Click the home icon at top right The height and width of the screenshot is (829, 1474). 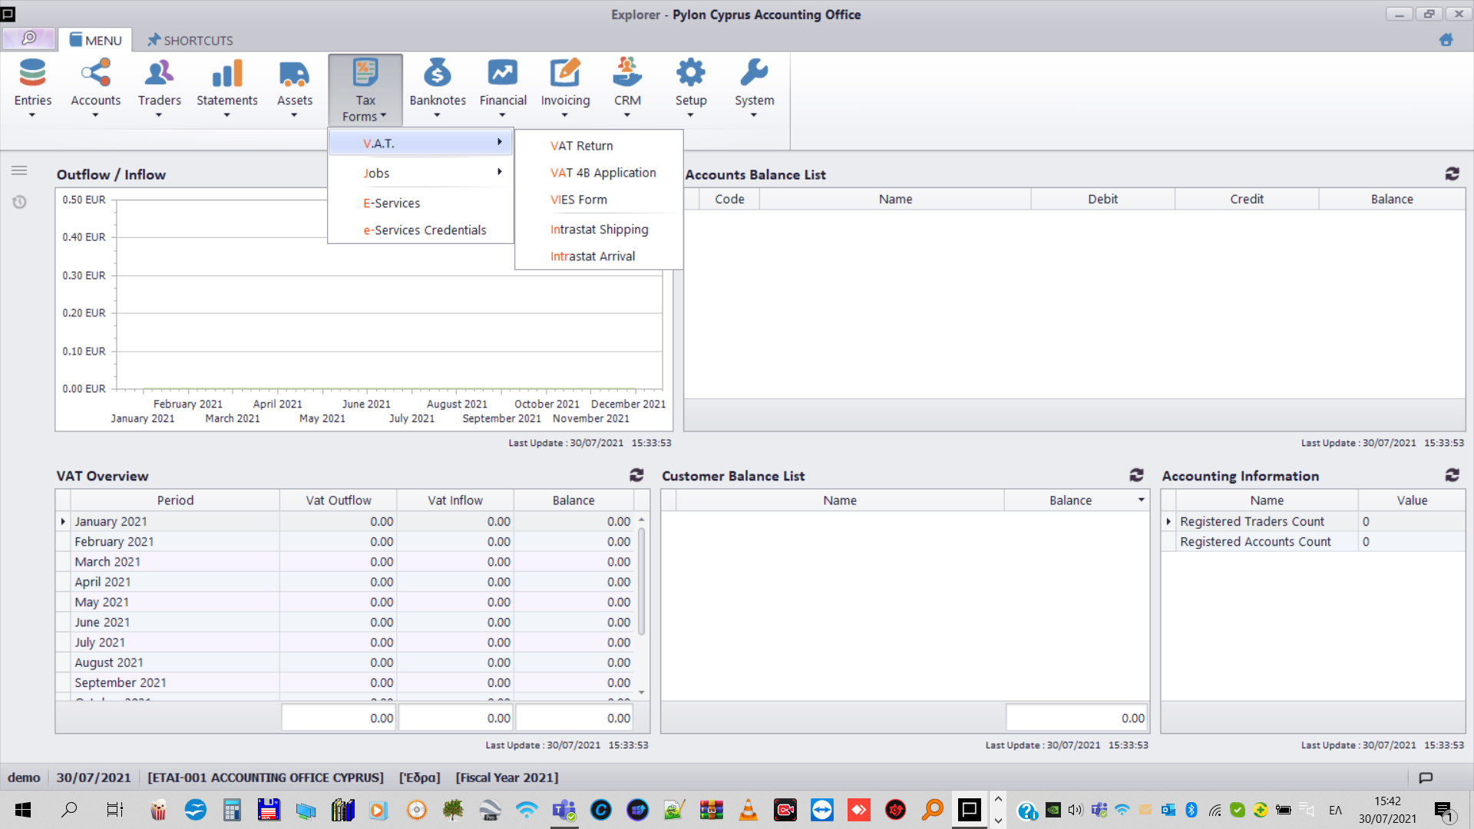coord(1446,40)
